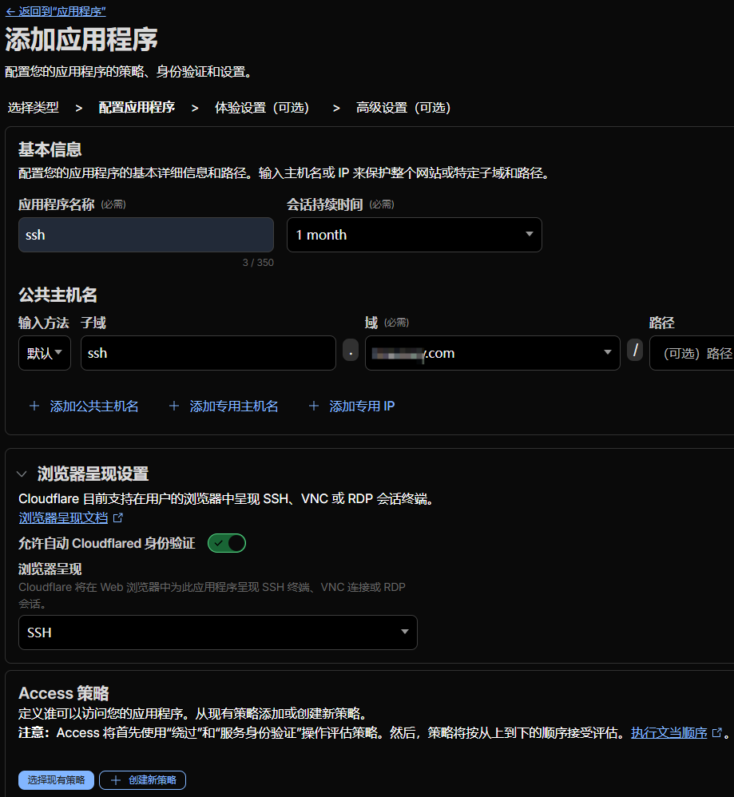Viewport: 734px width, 797px height.
Task: Click the plus icon in 创建新策略 button
Action: [116, 780]
